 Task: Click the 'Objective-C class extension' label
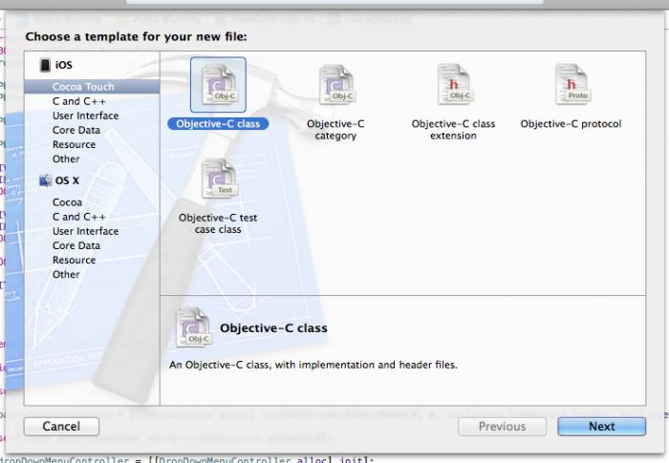453,130
